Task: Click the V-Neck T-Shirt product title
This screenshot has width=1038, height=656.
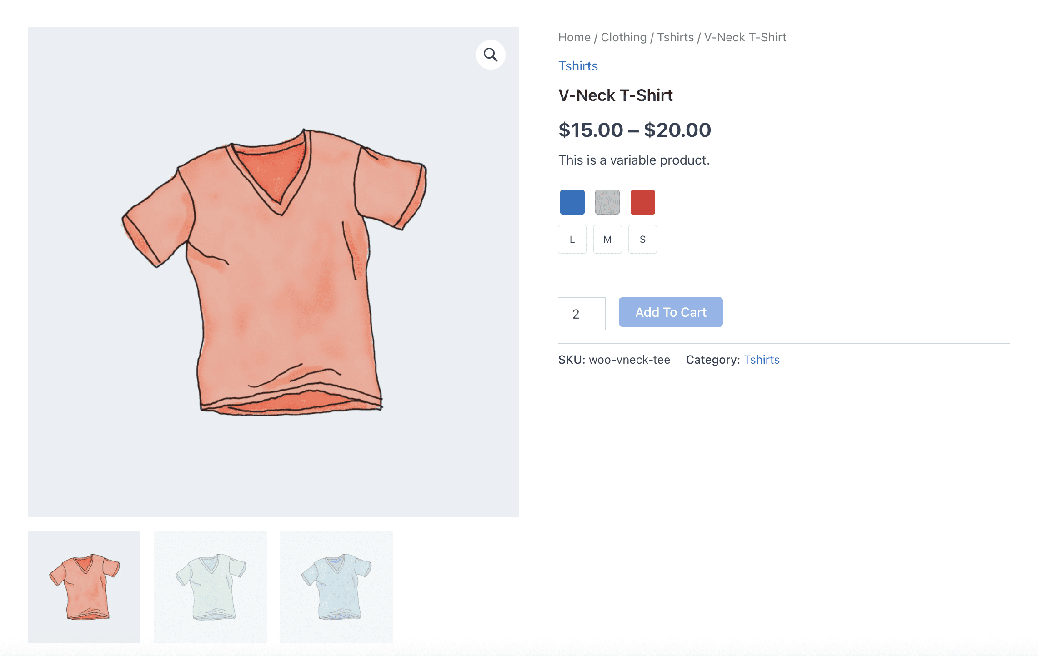Action: (616, 95)
